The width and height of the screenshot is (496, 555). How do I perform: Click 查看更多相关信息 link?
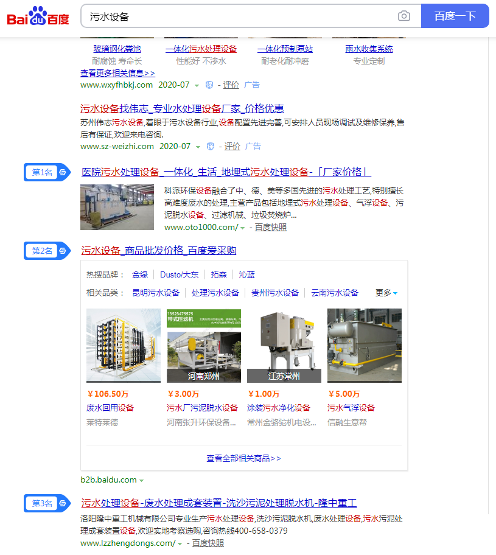coord(117,73)
